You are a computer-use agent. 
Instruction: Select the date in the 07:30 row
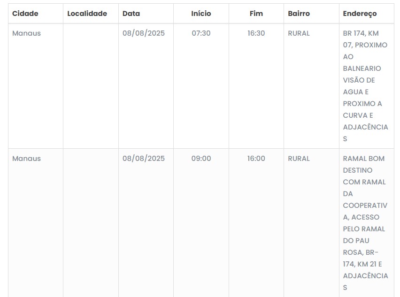point(144,33)
